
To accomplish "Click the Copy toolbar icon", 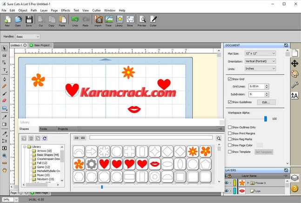I will click(x=52, y=21).
